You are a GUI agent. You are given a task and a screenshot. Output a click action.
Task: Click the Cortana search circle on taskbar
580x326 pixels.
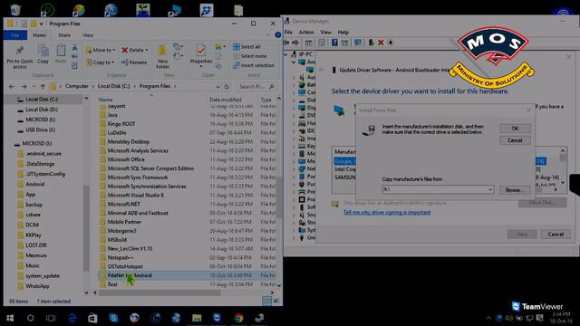pyautogui.click(x=30, y=318)
